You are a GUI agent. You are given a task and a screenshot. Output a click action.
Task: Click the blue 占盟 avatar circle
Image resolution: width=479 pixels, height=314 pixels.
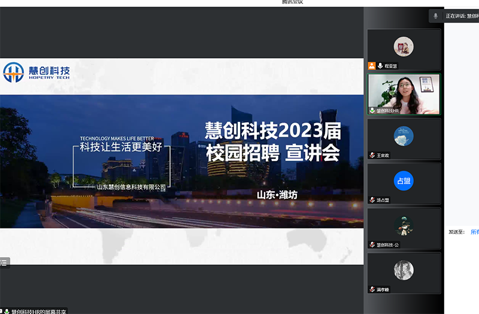[404, 181]
